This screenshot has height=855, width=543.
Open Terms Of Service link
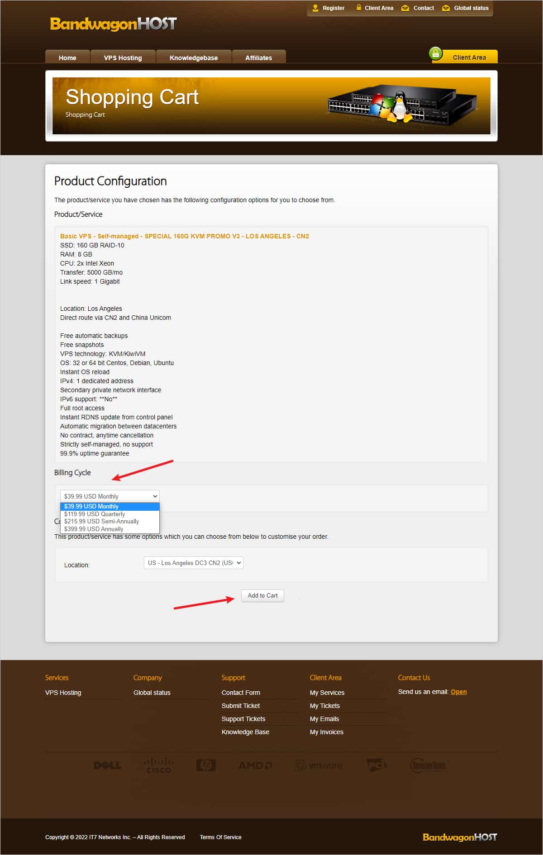click(220, 837)
